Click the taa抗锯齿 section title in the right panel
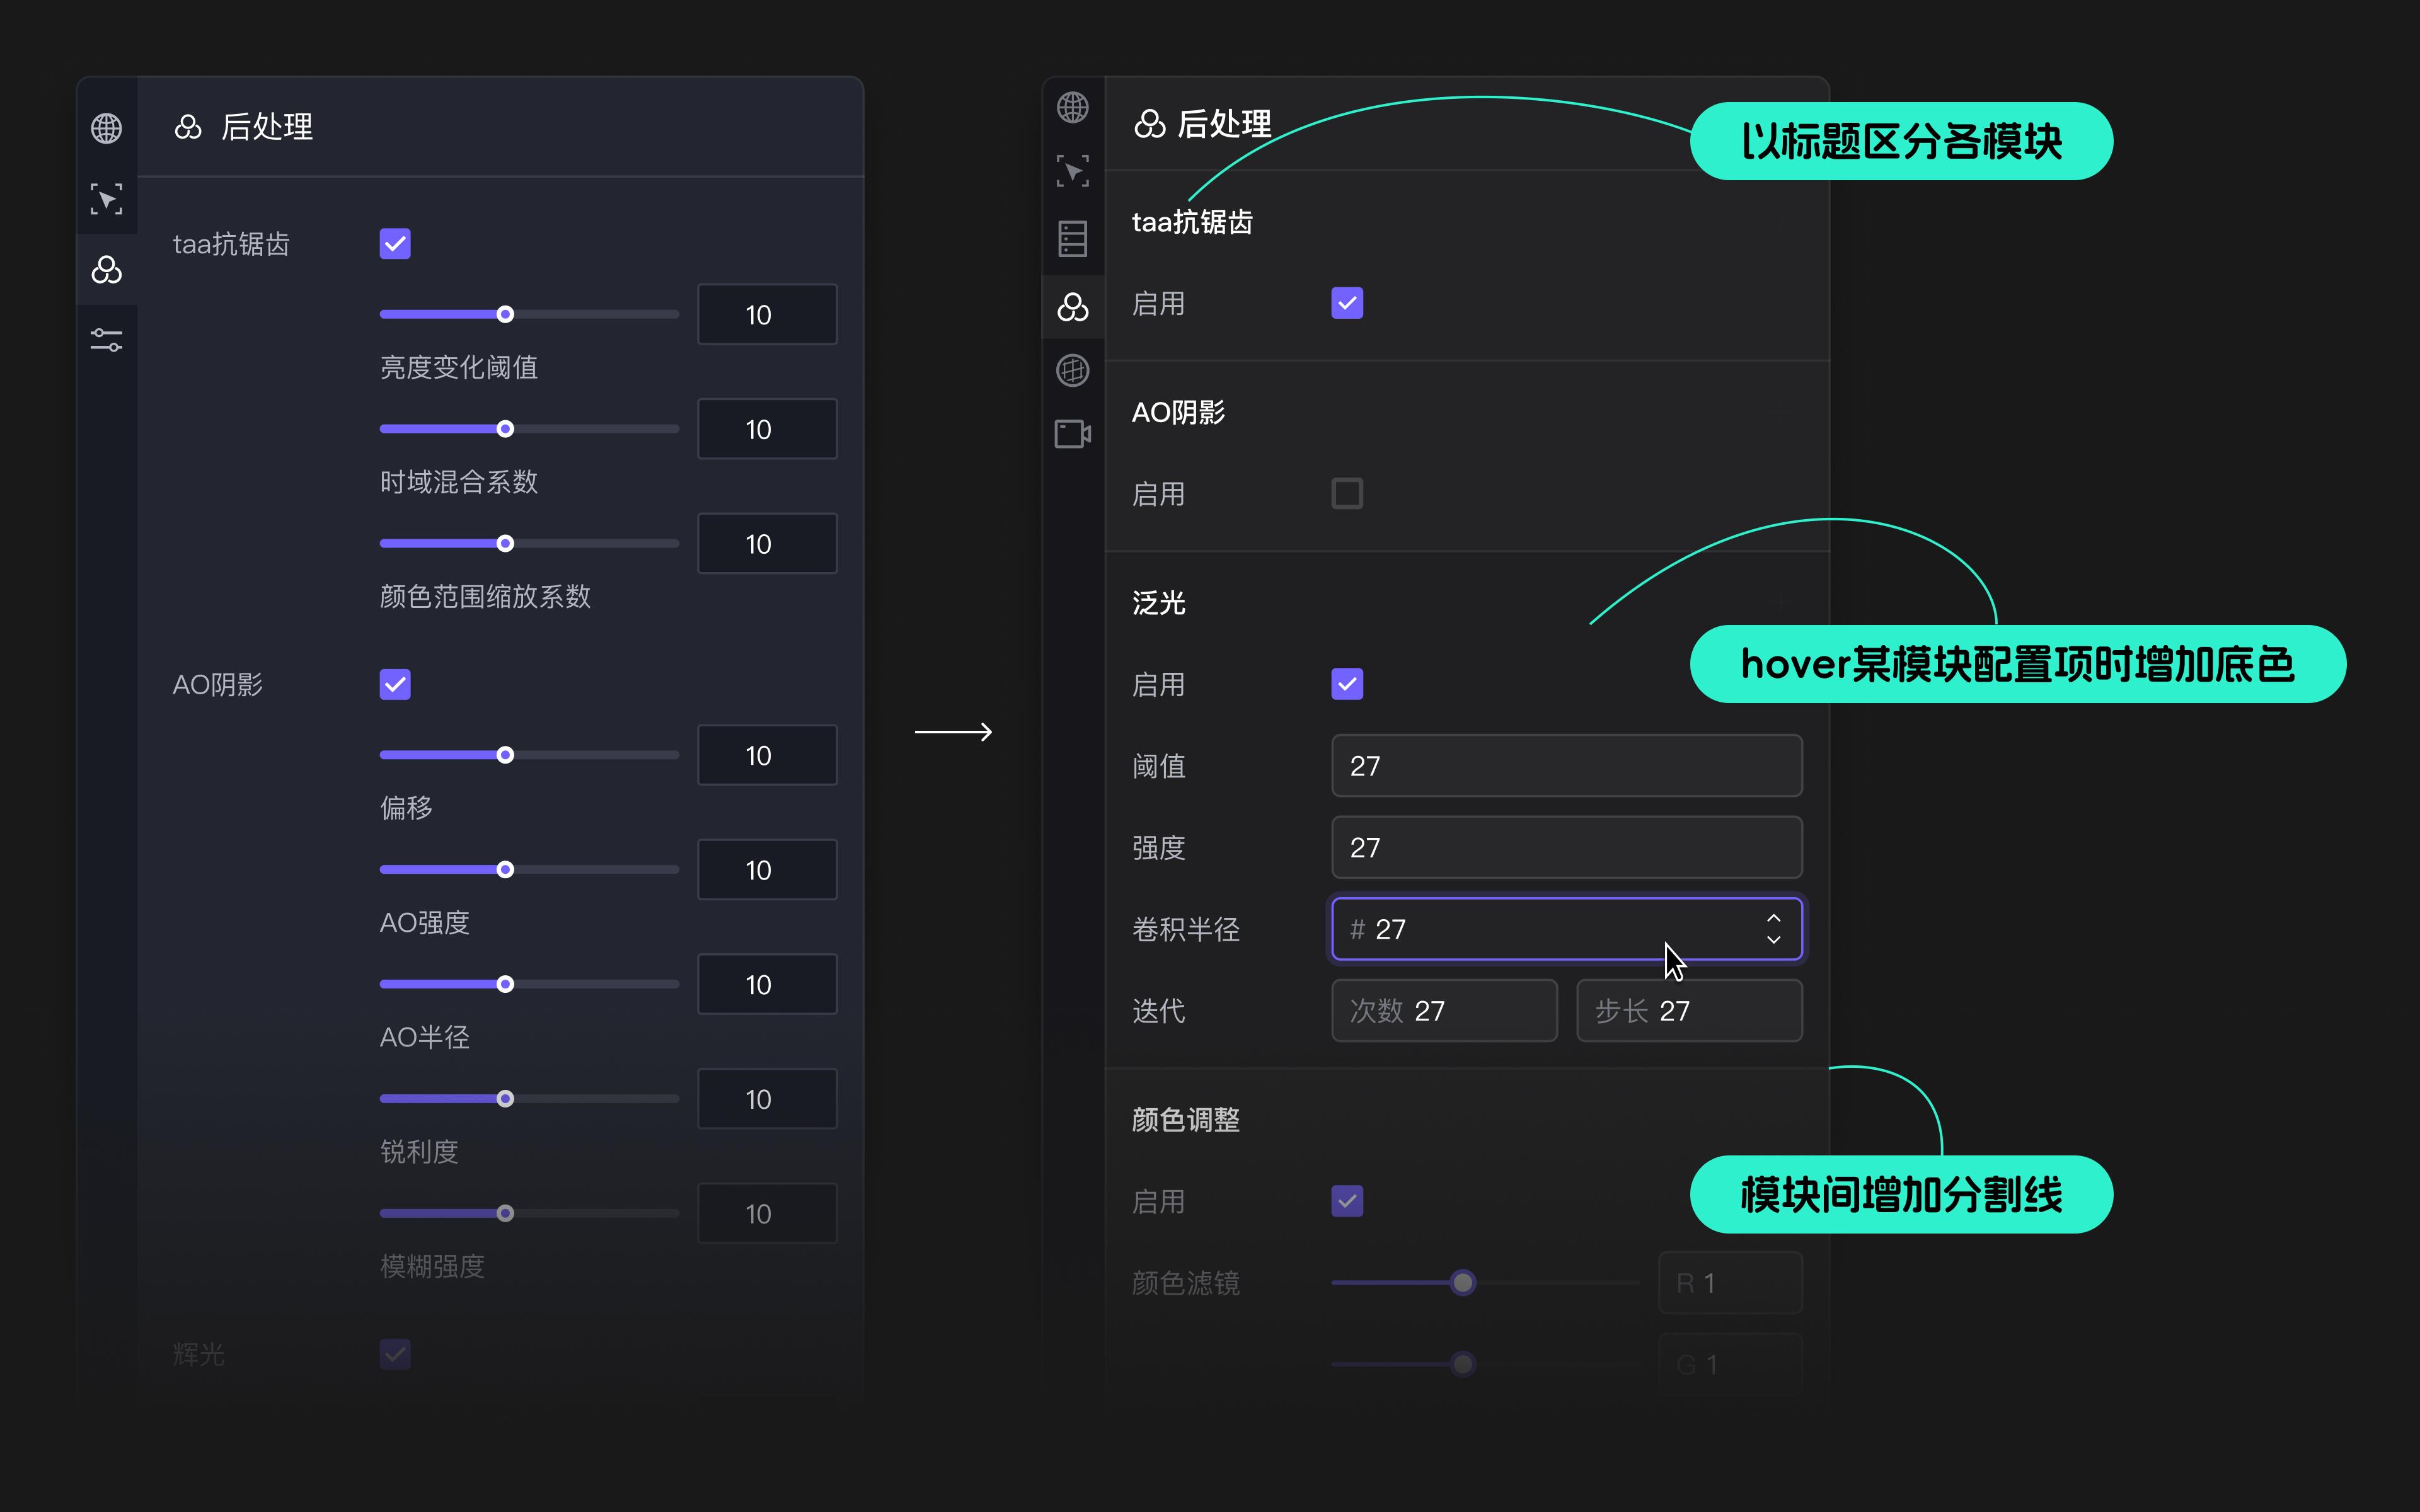This screenshot has height=1512, width=2420. (x=1191, y=222)
